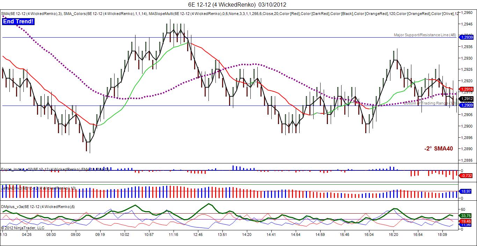Click the 1,2930 price axis label
The height and width of the screenshot is (246, 477).
click(x=467, y=58)
